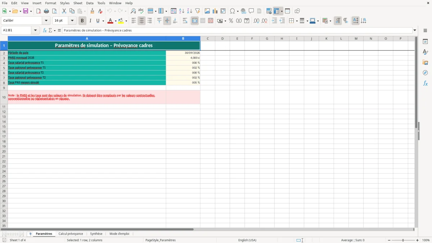Insert a chart
The height and width of the screenshot is (243, 432).
(x=215, y=11)
